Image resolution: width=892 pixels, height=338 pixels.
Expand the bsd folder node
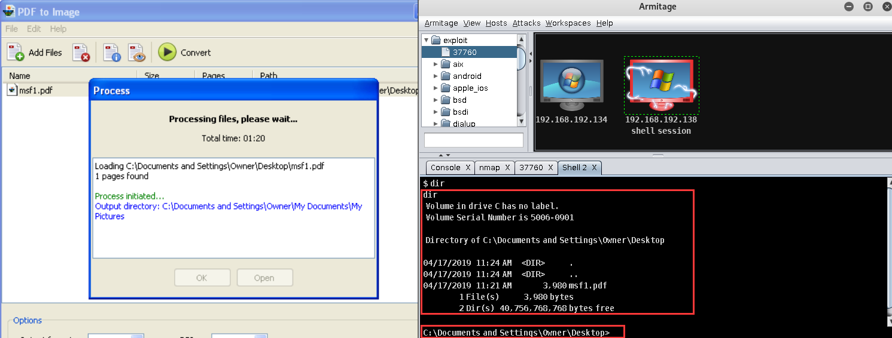(x=436, y=100)
